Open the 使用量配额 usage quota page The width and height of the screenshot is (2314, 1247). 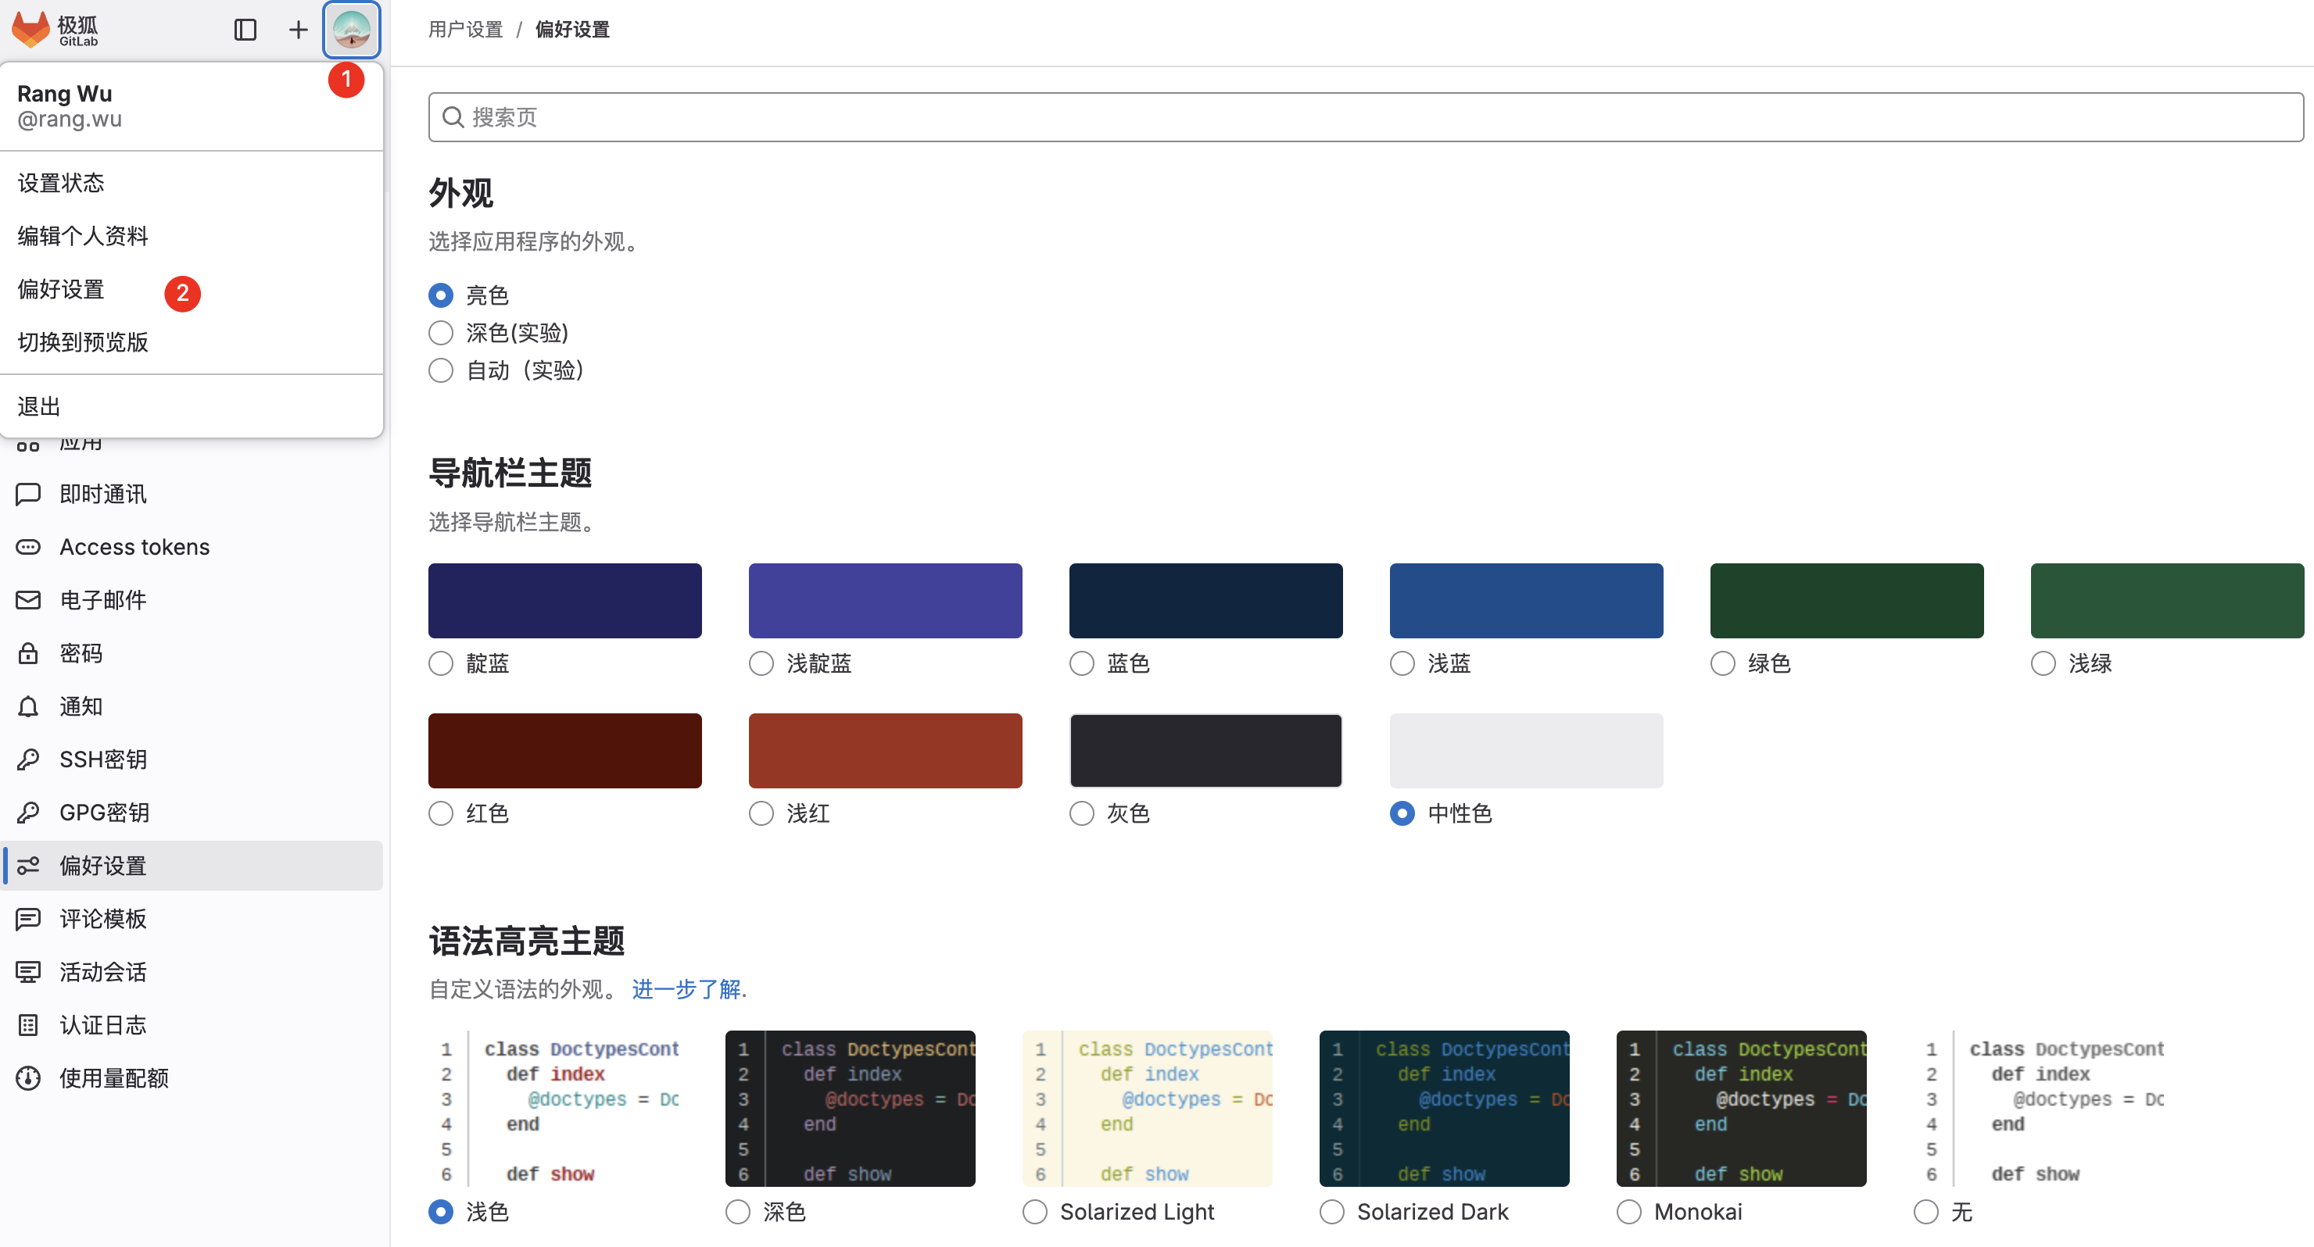[114, 1077]
